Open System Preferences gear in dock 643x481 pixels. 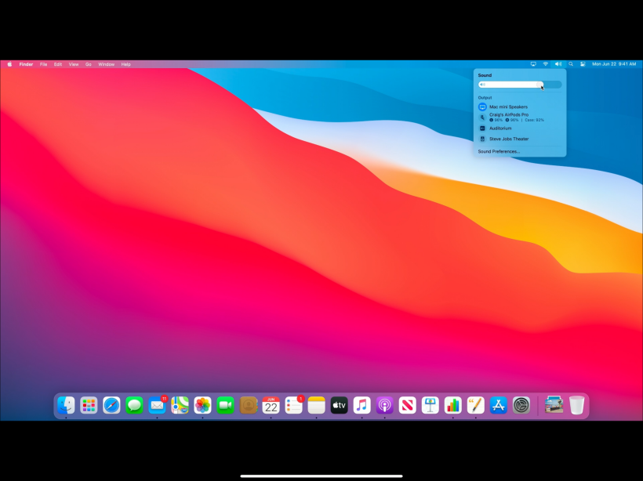(x=521, y=405)
